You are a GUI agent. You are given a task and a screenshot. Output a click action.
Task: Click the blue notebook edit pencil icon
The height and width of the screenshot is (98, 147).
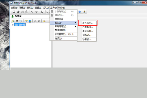[30, 21]
